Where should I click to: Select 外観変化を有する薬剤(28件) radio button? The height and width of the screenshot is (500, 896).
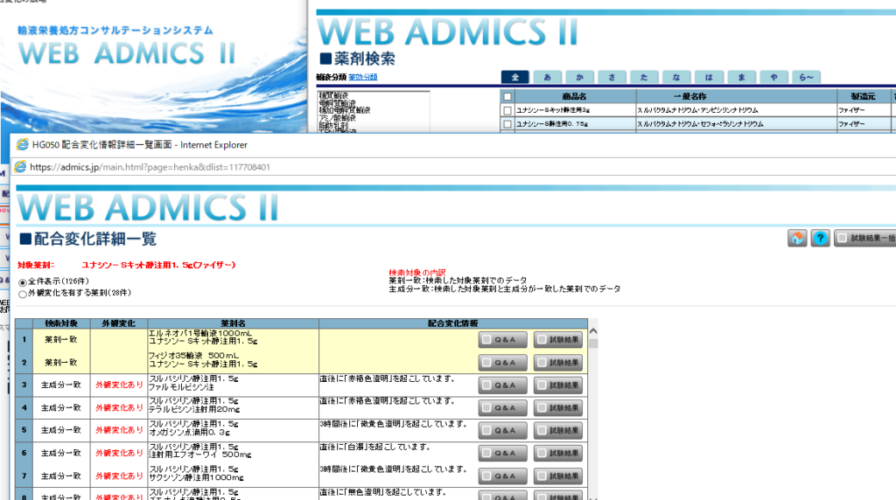click(x=23, y=294)
